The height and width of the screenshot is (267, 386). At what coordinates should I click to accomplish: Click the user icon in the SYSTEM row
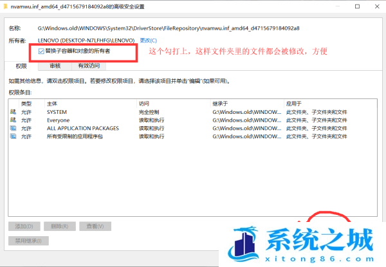click(13, 112)
